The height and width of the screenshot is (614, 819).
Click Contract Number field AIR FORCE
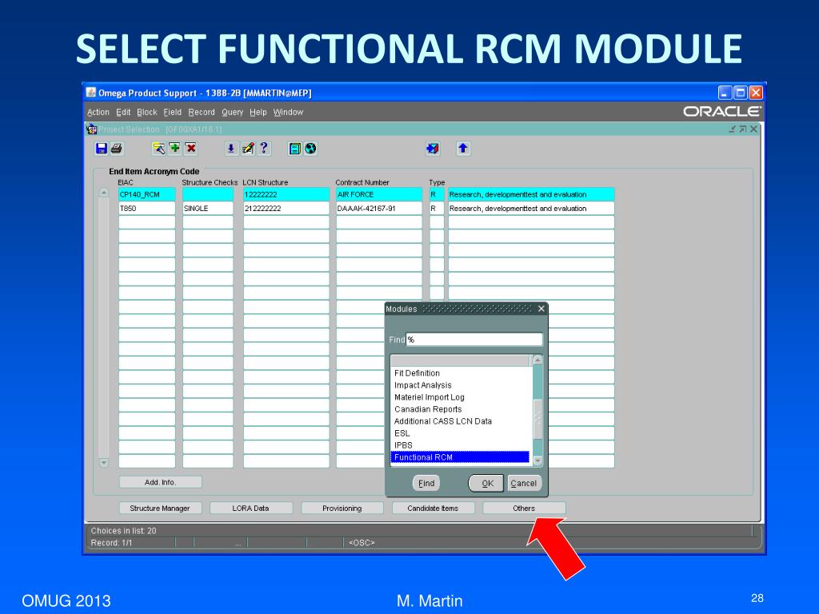379,195
